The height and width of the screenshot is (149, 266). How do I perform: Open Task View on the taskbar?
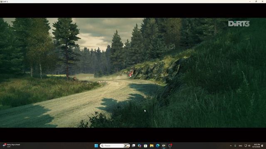pyautogui.click(x=133, y=146)
